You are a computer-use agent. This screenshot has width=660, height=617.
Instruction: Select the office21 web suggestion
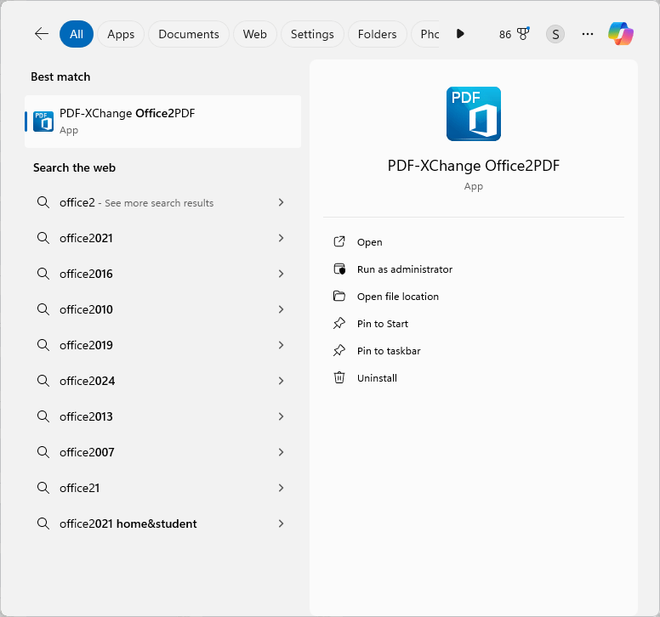pos(163,488)
